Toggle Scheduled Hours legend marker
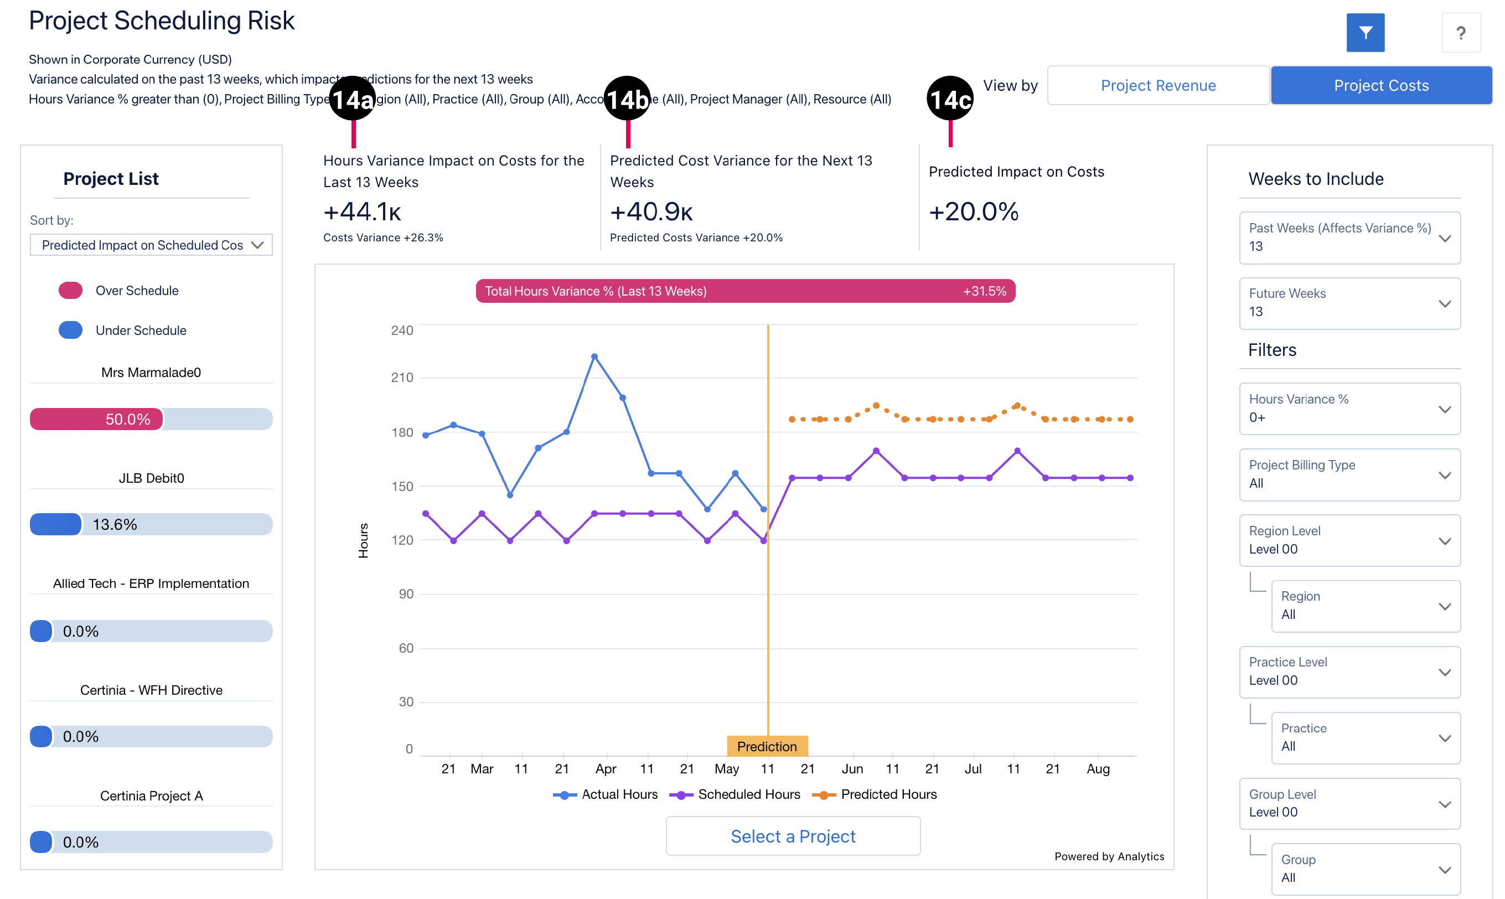Viewport: 1505px width, 899px height. tap(681, 795)
